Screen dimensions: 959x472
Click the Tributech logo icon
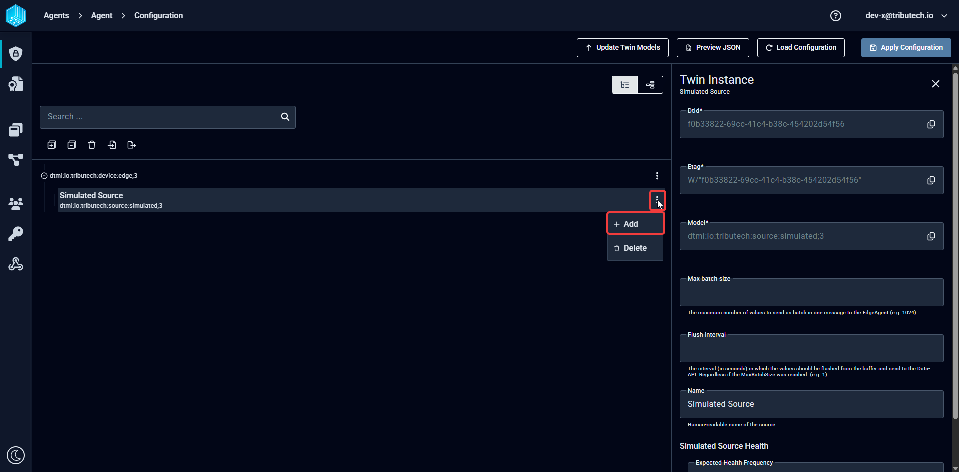16,15
